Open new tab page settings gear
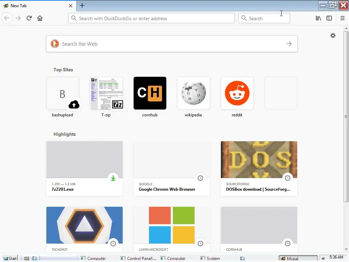Image resolution: width=349 pixels, height=262 pixels. pos(333,35)
